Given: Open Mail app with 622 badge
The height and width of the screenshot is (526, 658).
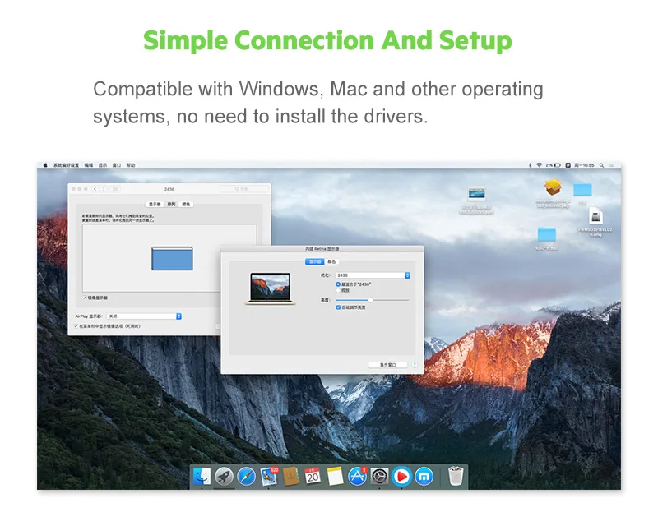Looking at the screenshot, I should (x=269, y=477).
